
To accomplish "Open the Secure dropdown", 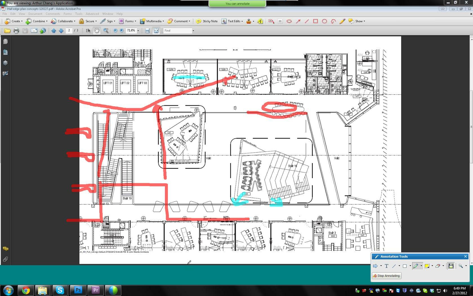I will pyautogui.click(x=88, y=21).
